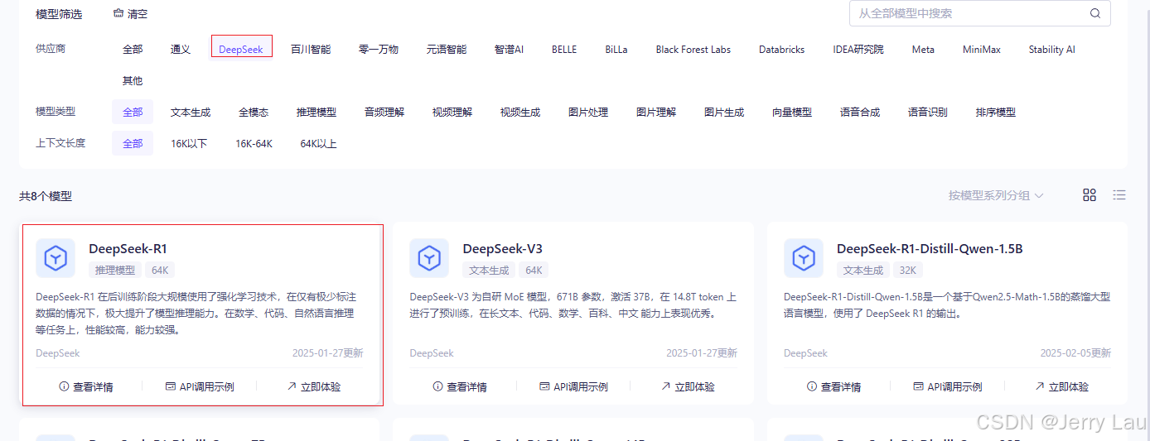Viewport: 1150px width, 441px height.
Task: Open 查看详情 for DeepSeek-V3
Action: click(x=460, y=386)
